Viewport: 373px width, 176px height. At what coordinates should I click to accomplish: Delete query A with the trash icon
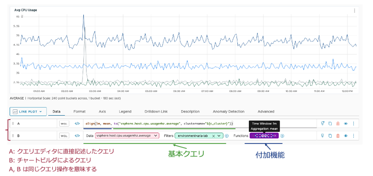click(x=337, y=124)
